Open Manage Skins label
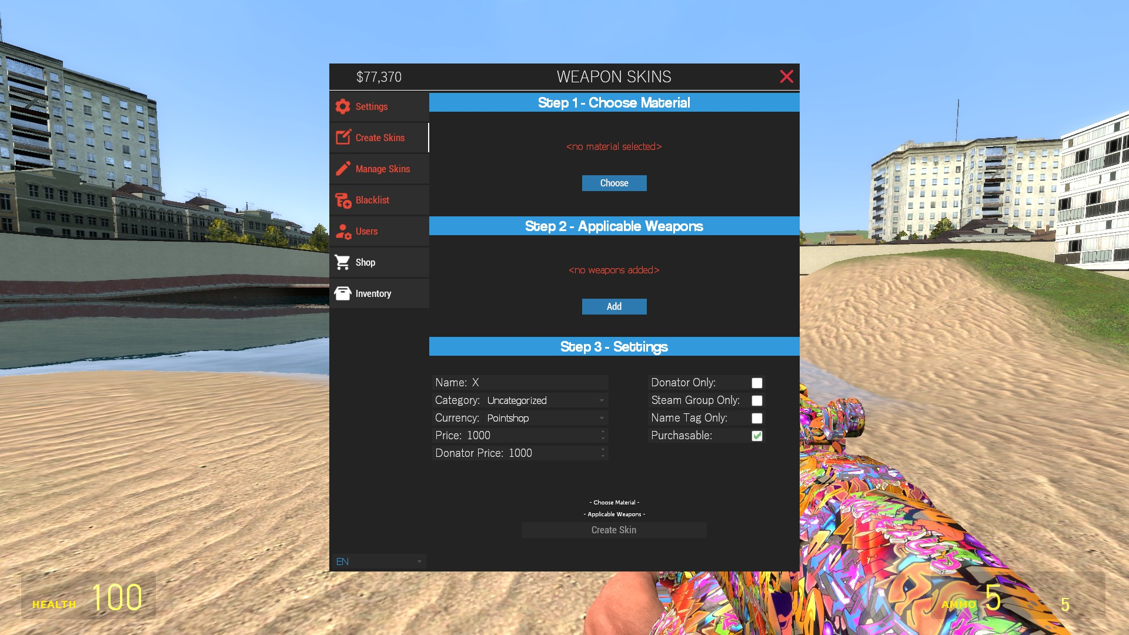Image resolution: width=1129 pixels, height=635 pixels. [383, 169]
